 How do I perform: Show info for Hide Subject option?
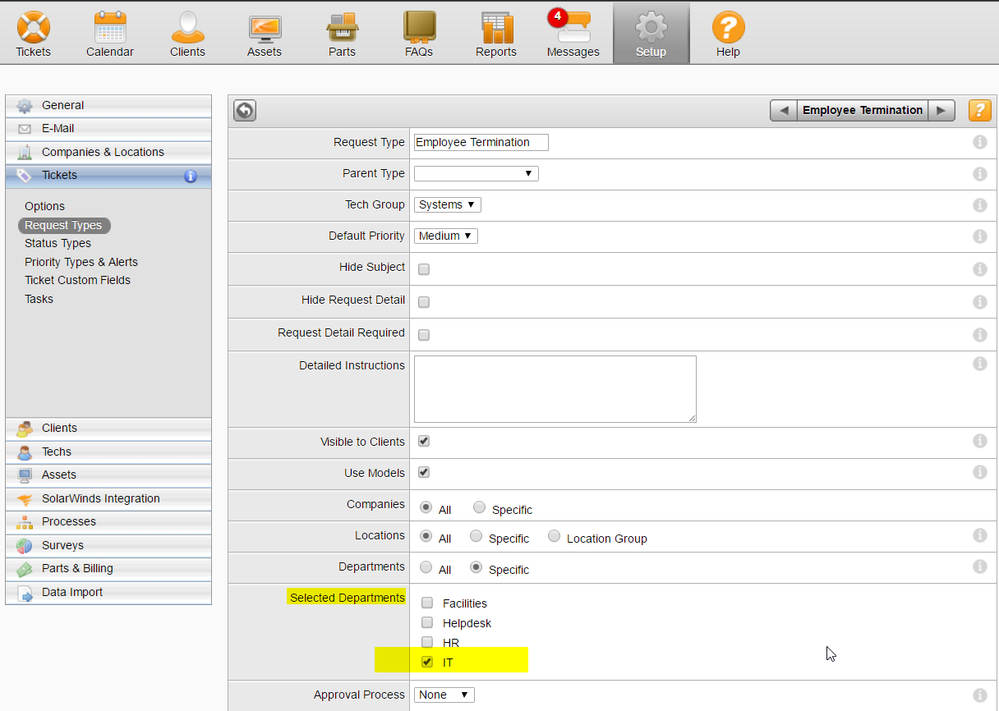(979, 269)
